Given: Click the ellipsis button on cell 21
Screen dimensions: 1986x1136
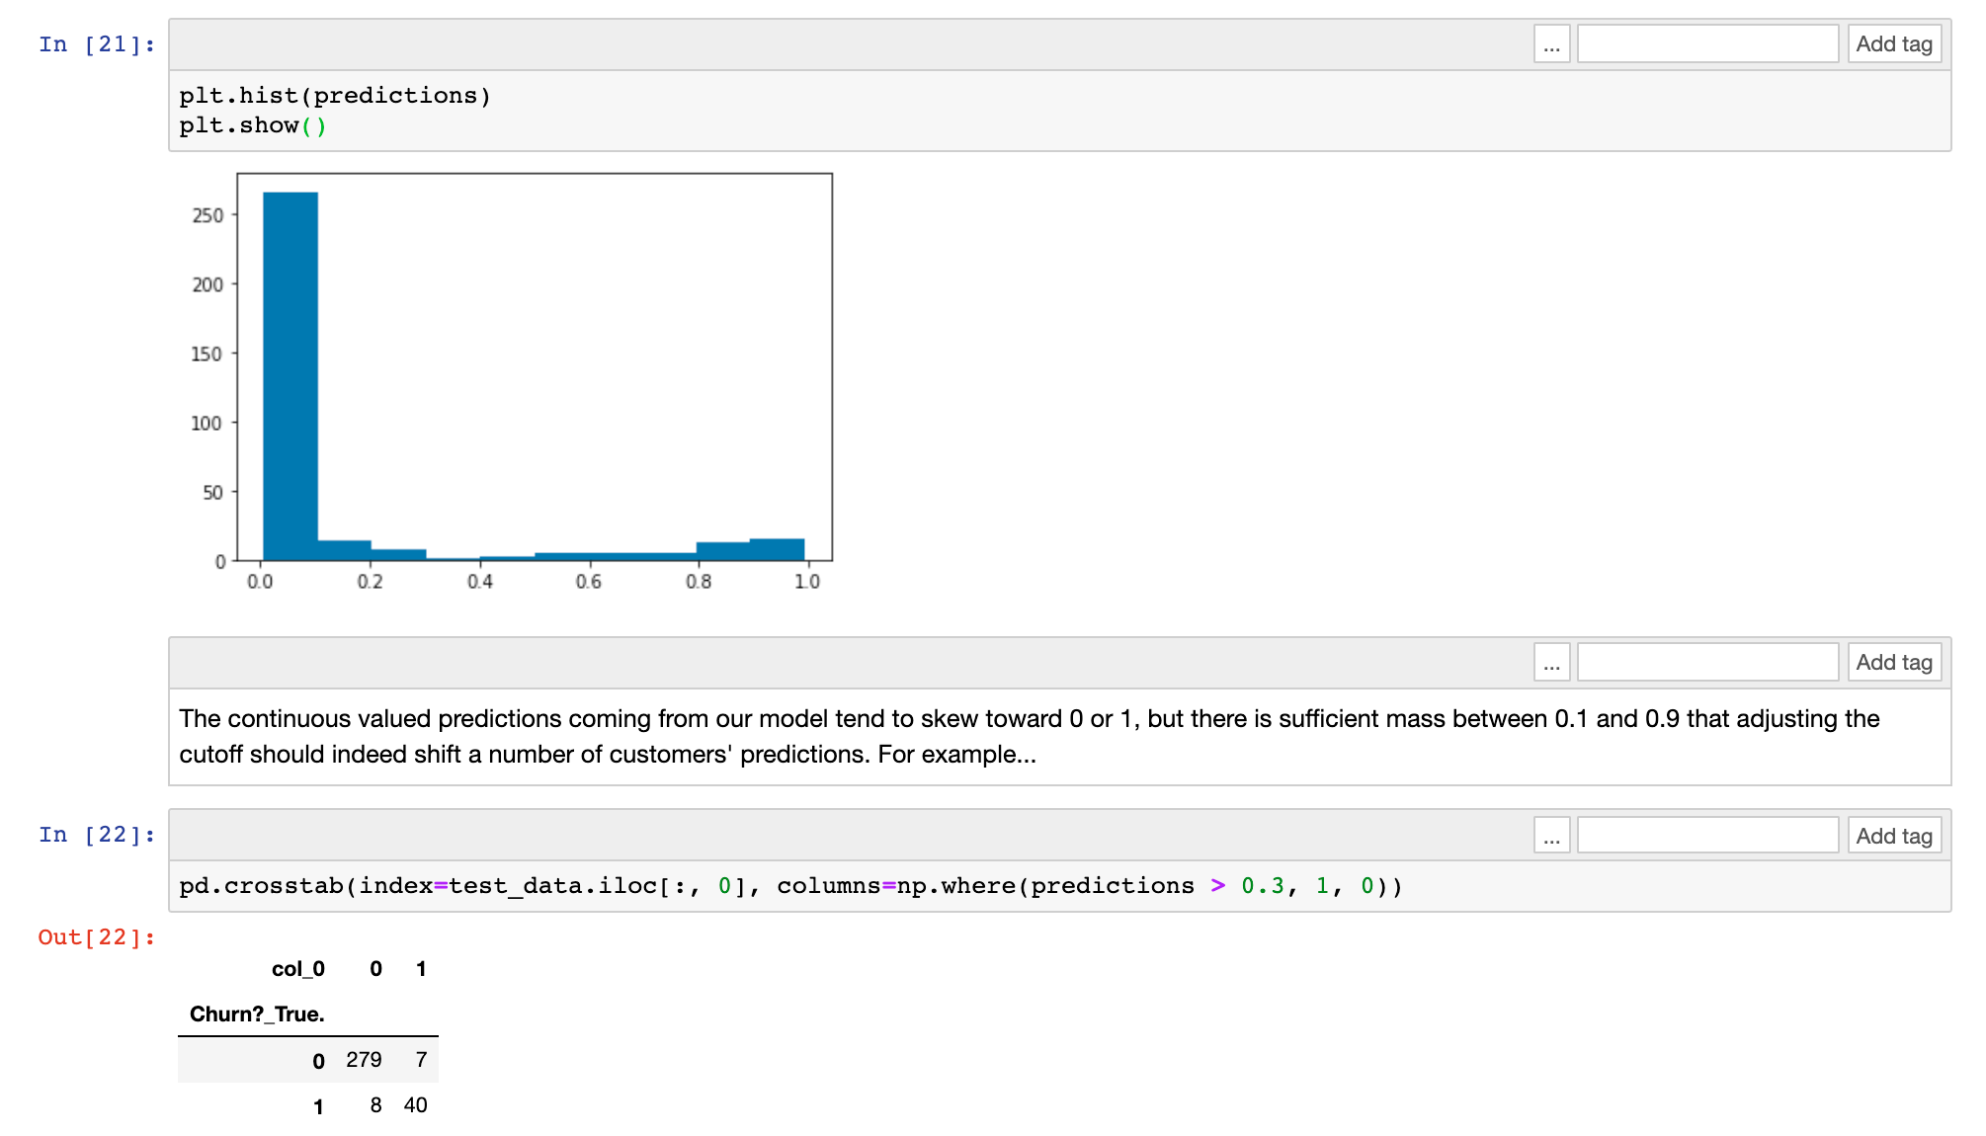Looking at the screenshot, I should (1551, 44).
